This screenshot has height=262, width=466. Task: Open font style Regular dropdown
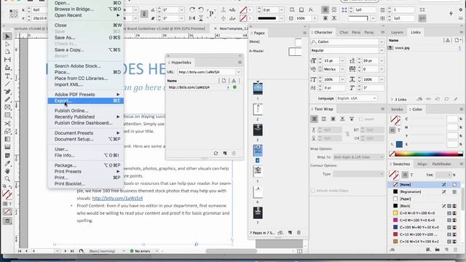point(382,50)
